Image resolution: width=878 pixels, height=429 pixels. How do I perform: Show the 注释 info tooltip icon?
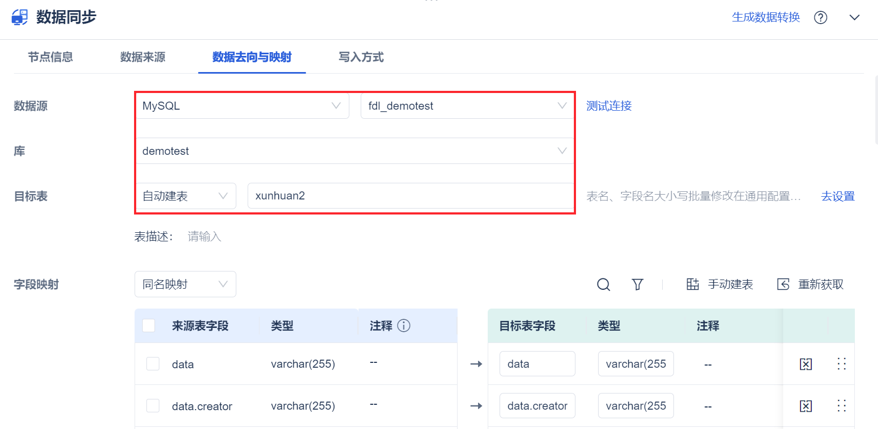click(404, 325)
